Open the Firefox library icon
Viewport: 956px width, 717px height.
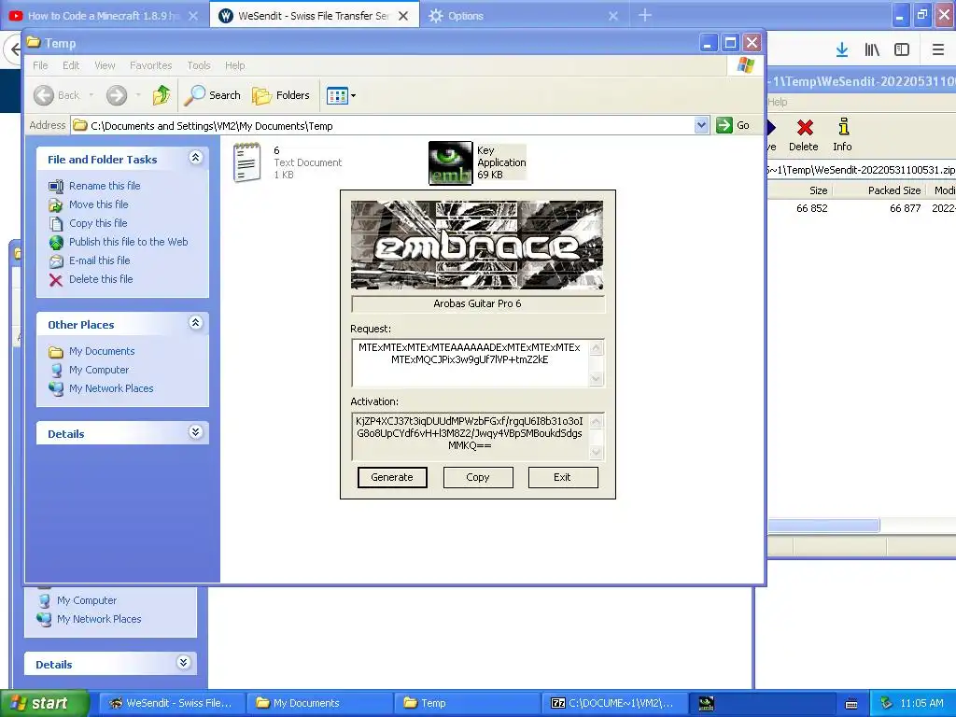click(x=872, y=50)
